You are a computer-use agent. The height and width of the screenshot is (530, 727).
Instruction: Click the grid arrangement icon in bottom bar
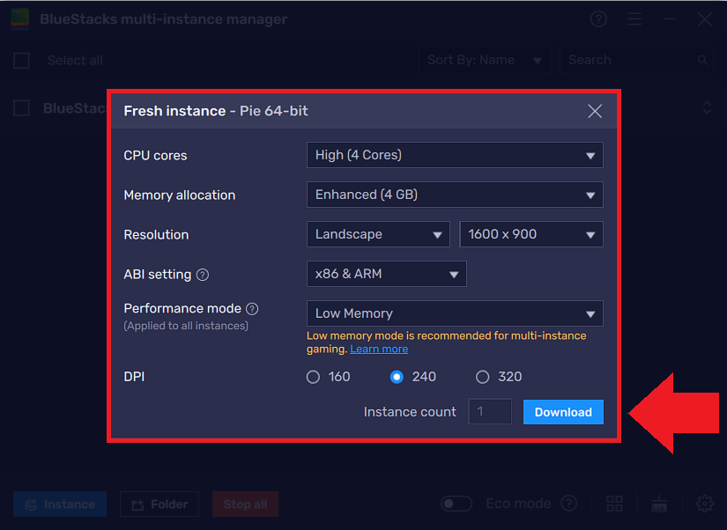pos(614,503)
